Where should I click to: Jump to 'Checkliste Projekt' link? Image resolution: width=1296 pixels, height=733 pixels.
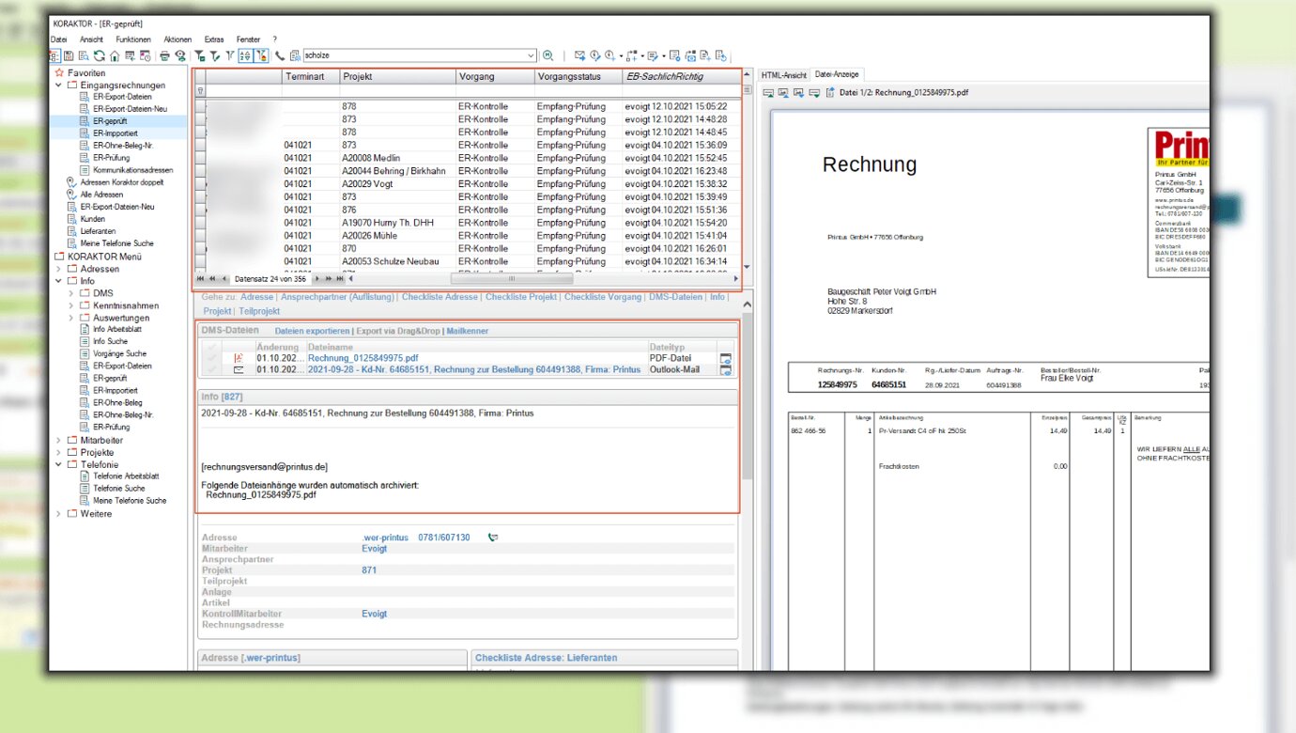(521, 297)
